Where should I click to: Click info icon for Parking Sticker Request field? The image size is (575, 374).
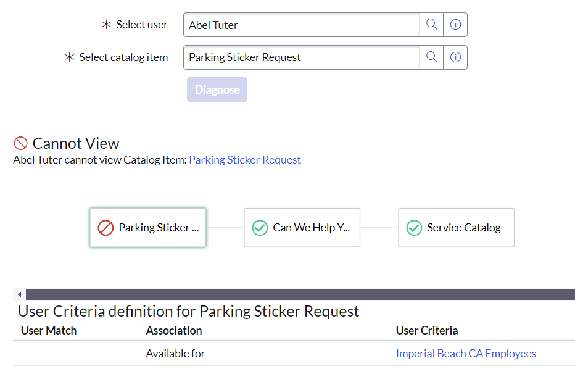coord(455,57)
